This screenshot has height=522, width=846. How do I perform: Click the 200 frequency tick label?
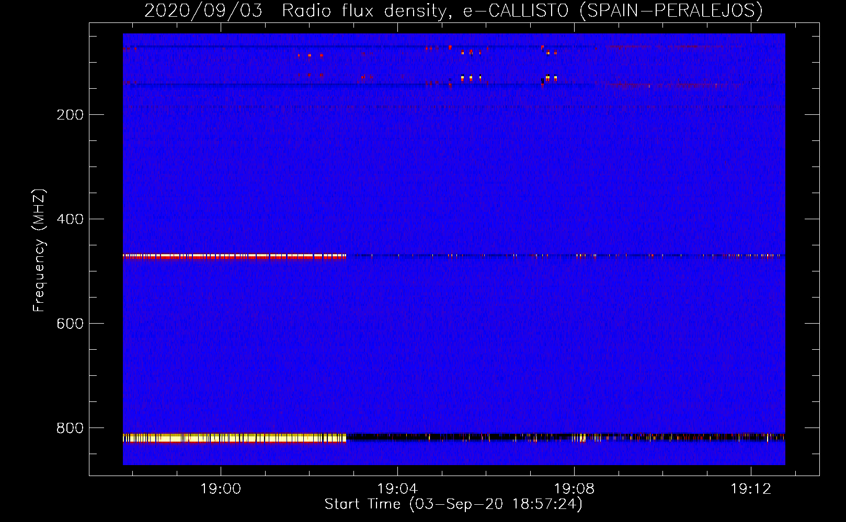click(70, 115)
